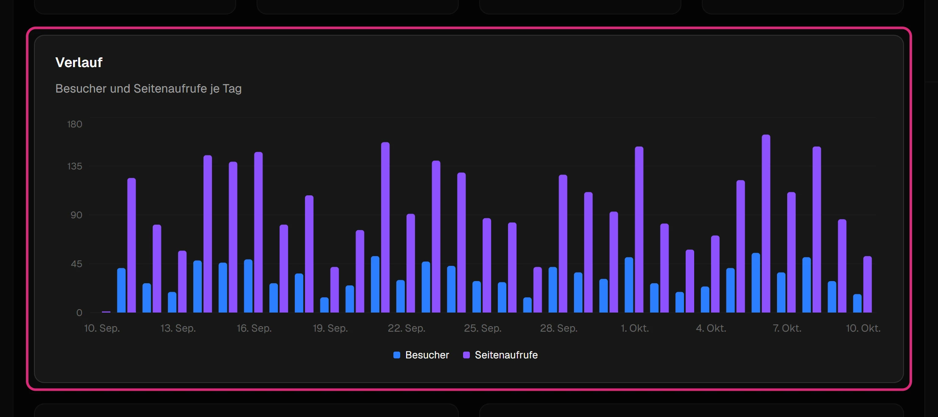Click the x-axis label "22. Sep."
The height and width of the screenshot is (417, 938).
(407, 328)
